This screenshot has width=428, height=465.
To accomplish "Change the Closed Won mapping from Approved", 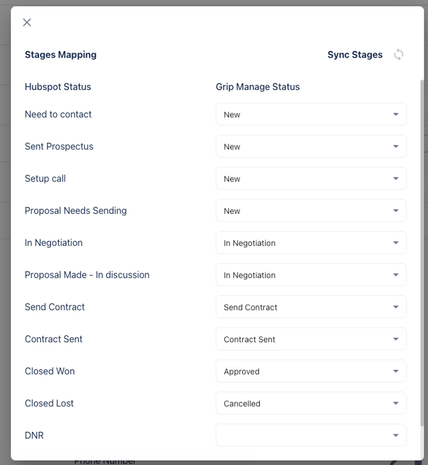I will [310, 372].
